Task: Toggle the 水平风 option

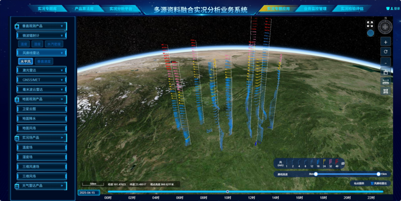Action: [x=26, y=61]
